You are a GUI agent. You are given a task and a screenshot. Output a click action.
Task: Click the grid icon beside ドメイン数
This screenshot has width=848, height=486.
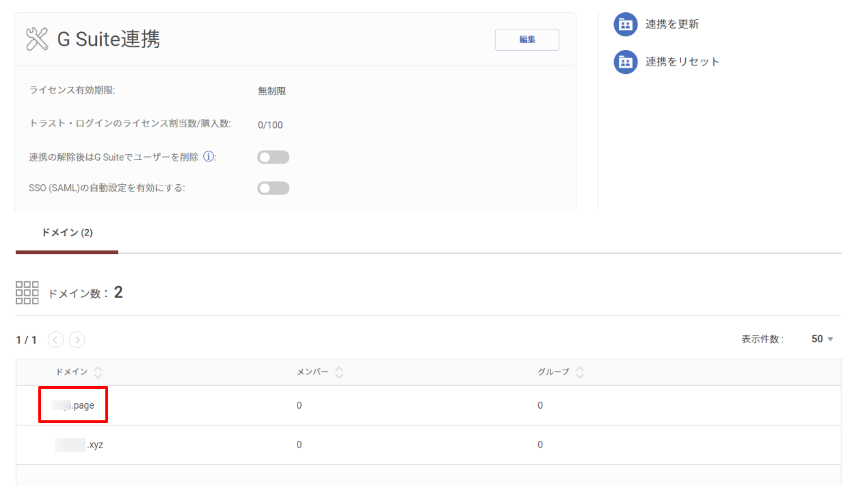point(27,292)
